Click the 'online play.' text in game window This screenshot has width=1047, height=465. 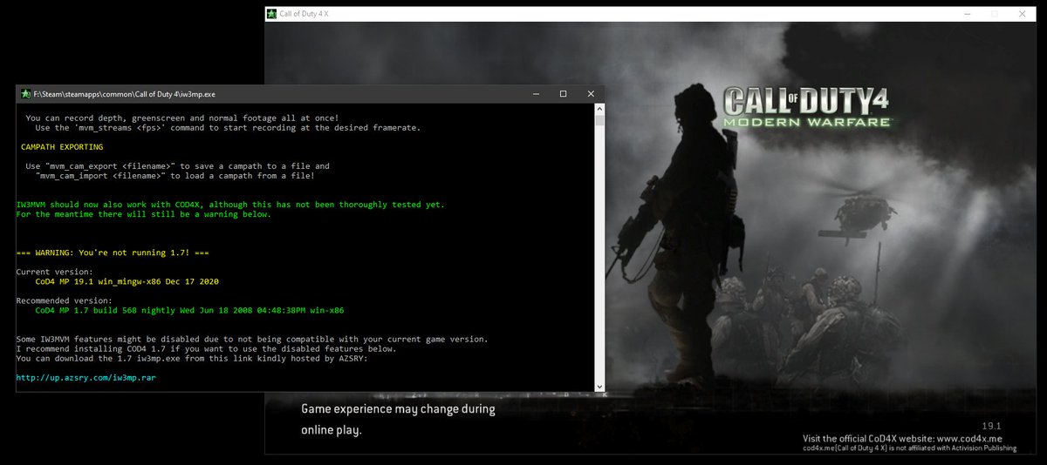331,430
